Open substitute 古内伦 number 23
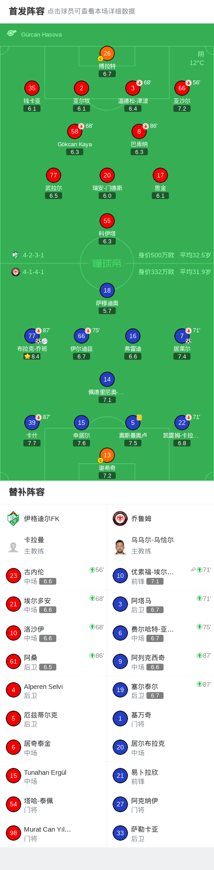 coord(53,576)
